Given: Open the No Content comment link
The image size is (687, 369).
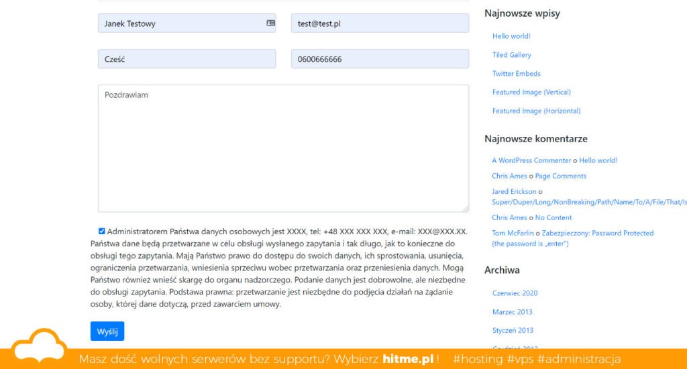Looking at the screenshot, I should pos(553,218).
